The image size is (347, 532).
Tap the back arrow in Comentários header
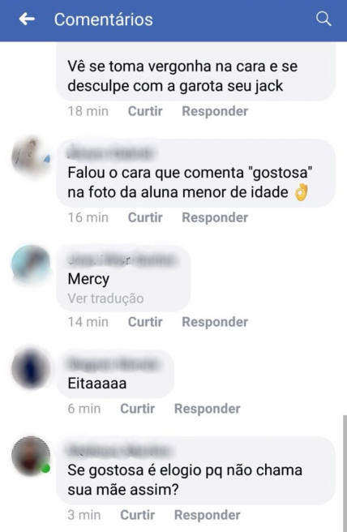(x=27, y=19)
